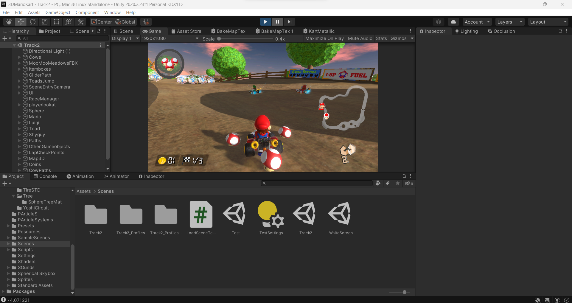Select the TestSettings lighting asset
The height and width of the screenshot is (303, 572).
(271, 218)
